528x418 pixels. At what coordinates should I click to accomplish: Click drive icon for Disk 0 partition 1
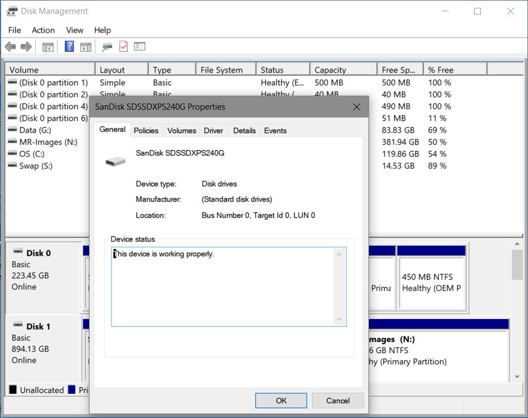[x=12, y=82]
